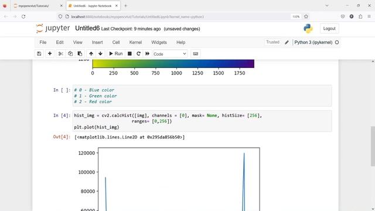
Task: Reload the current page
Action: pos(23,16)
